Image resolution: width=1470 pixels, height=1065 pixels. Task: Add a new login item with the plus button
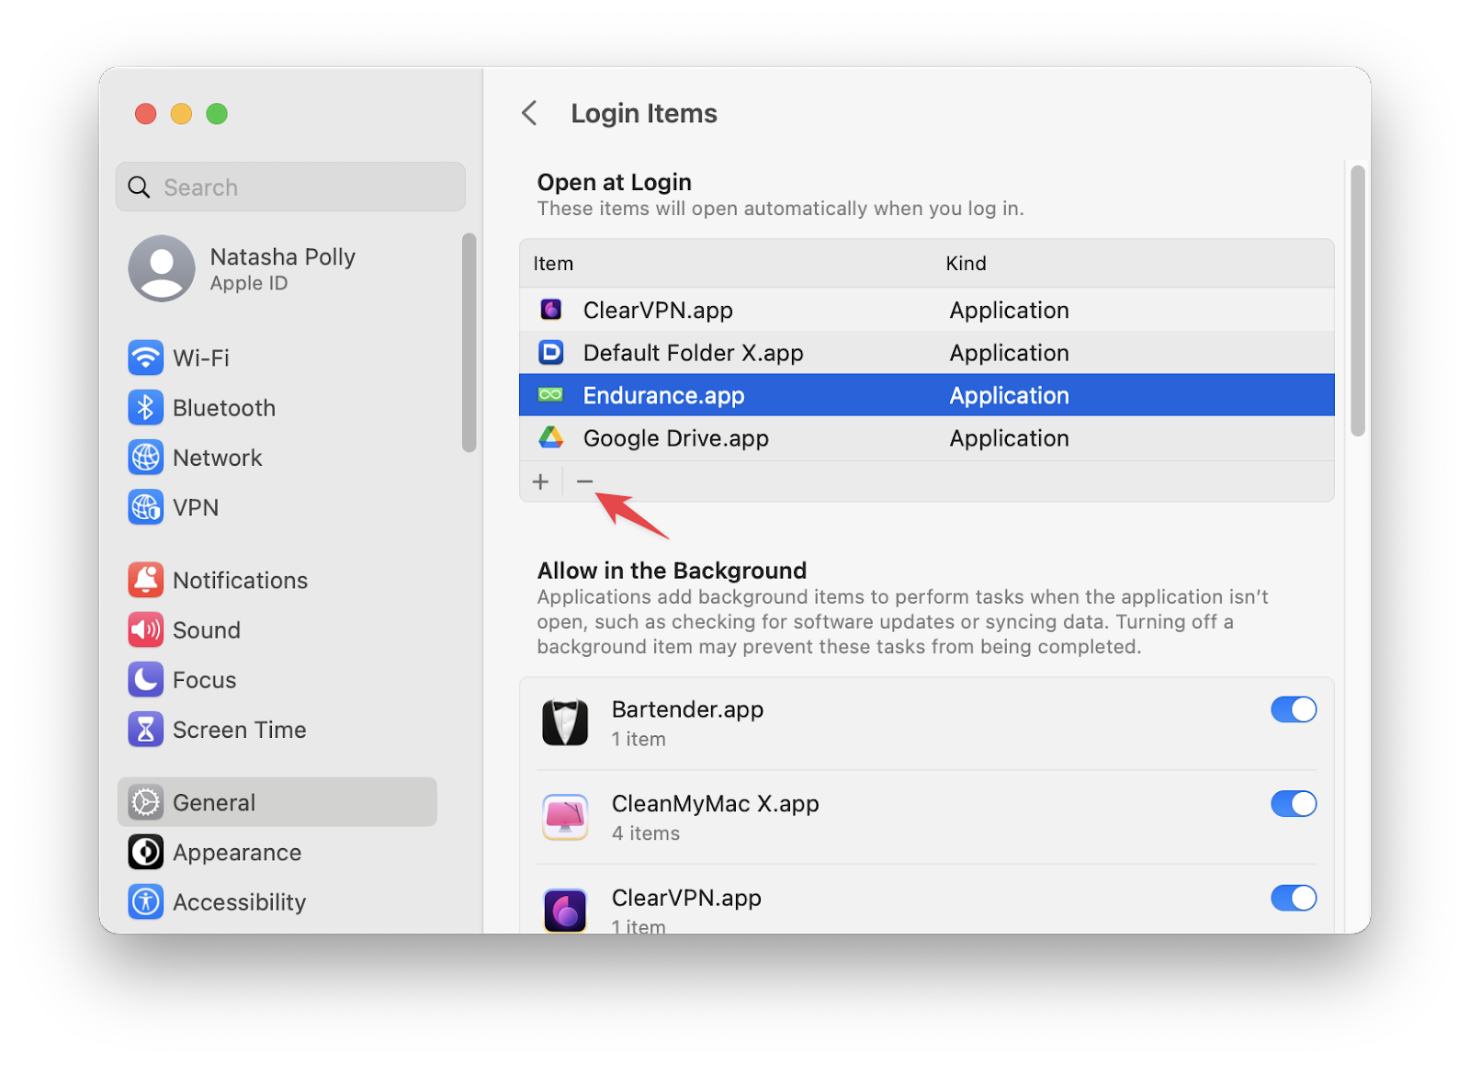tap(541, 481)
